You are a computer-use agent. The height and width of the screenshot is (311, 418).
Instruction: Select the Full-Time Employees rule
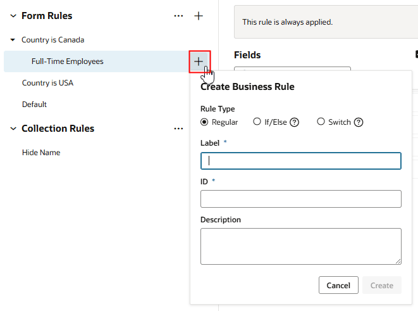[68, 61]
